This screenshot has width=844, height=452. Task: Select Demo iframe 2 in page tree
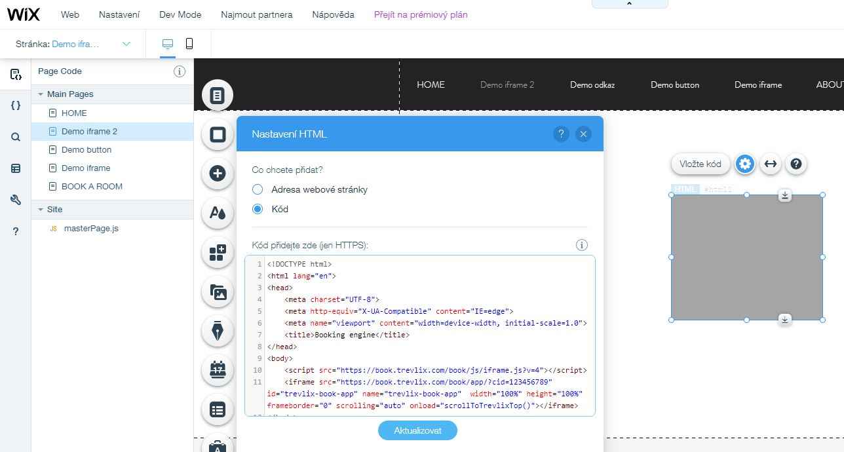click(x=113, y=132)
